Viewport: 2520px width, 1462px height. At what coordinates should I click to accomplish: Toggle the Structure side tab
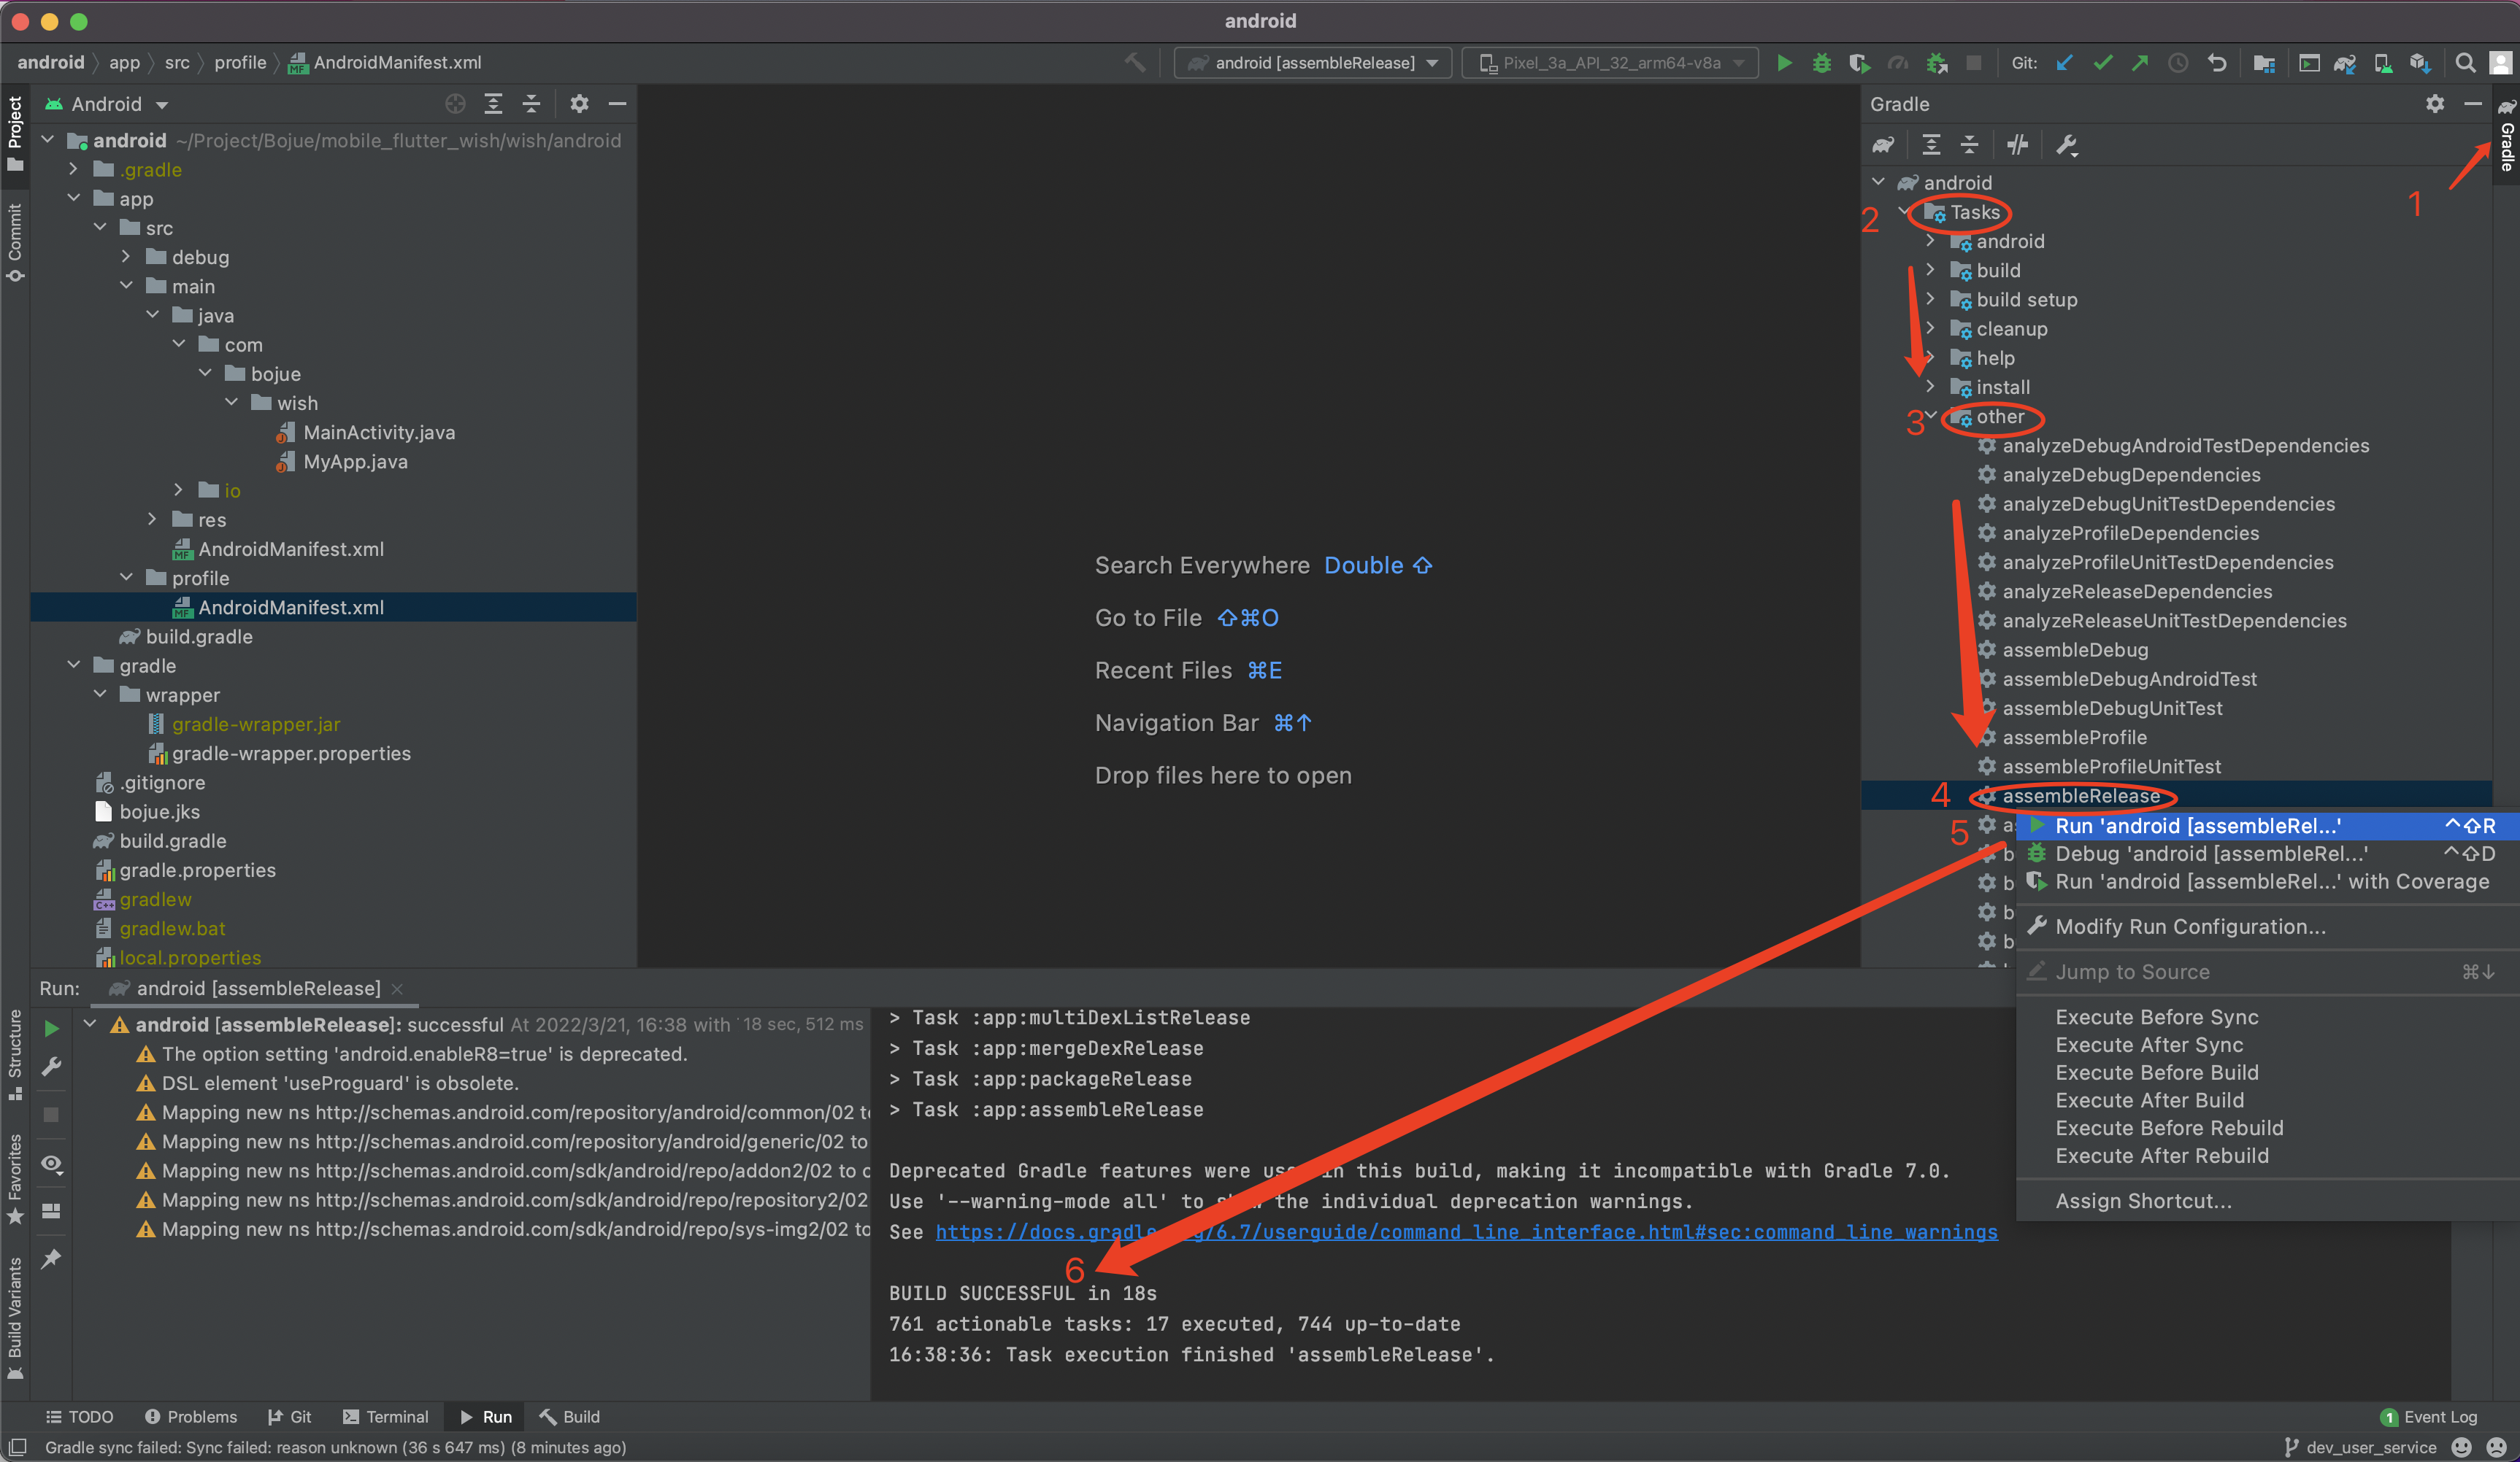(15, 1054)
